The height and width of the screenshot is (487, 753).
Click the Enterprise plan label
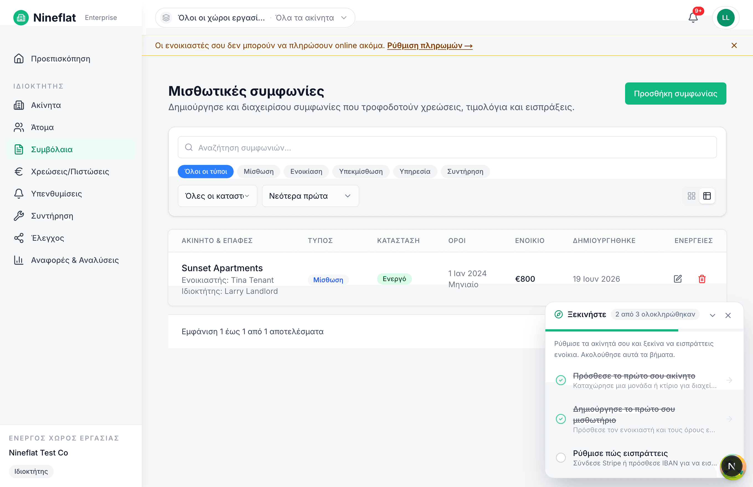[x=101, y=18]
